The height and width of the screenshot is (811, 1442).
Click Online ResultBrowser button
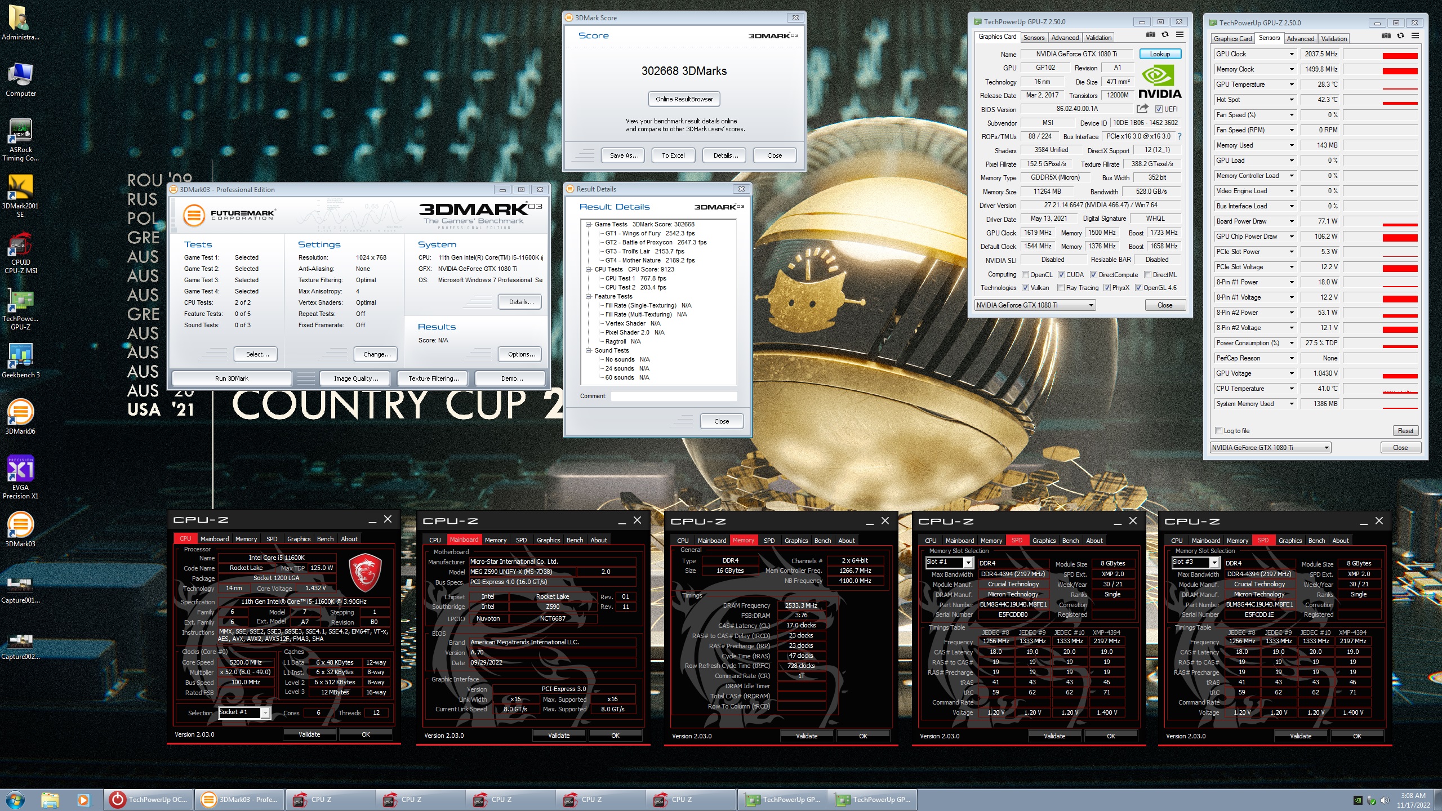[684, 99]
